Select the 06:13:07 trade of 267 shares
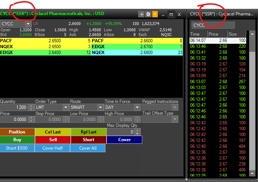The image size is (258, 182). (218, 82)
